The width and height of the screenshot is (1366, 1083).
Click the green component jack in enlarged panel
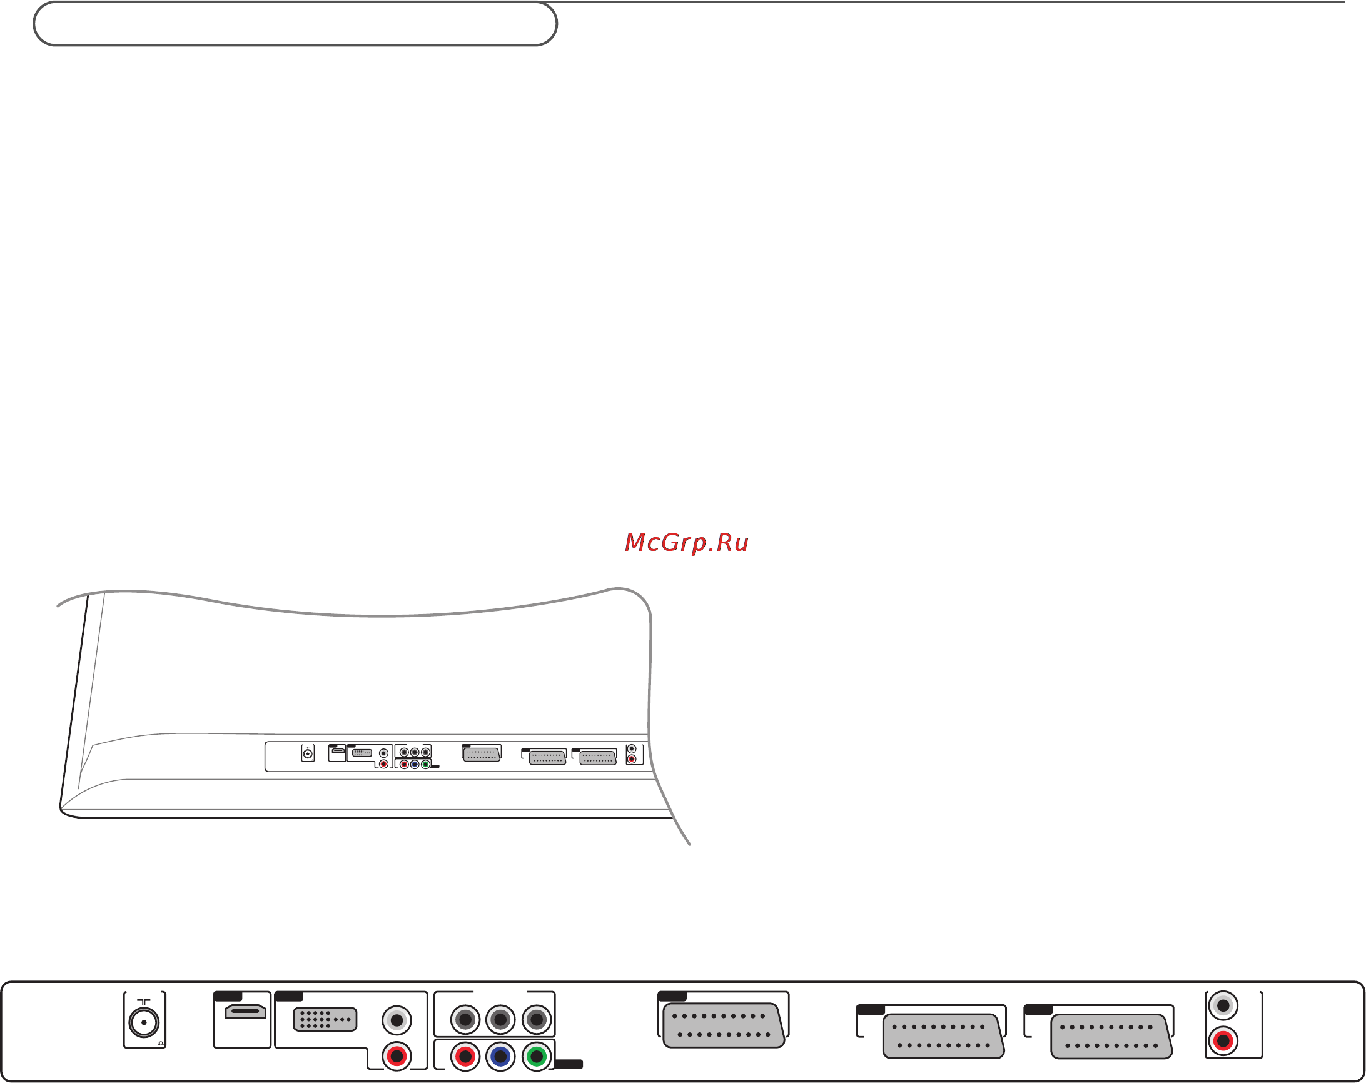coord(537,1056)
